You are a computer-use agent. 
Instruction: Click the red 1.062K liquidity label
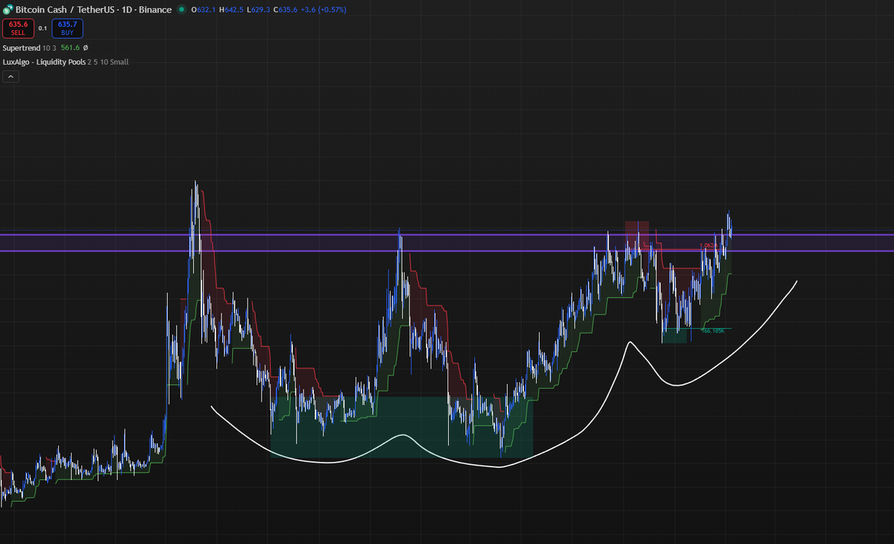pyautogui.click(x=708, y=245)
